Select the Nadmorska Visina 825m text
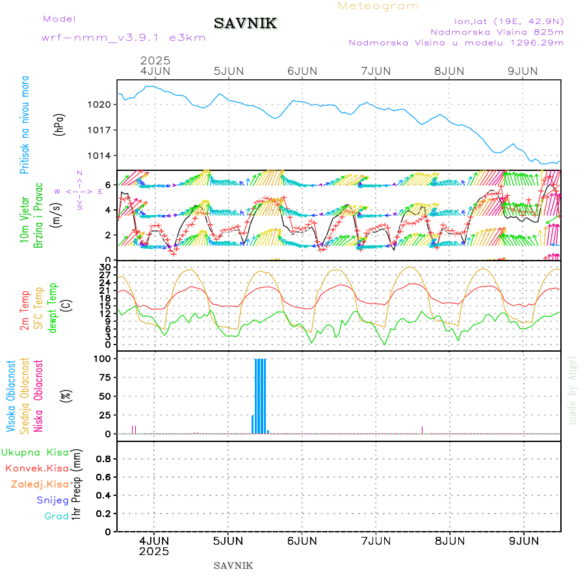 [497, 31]
